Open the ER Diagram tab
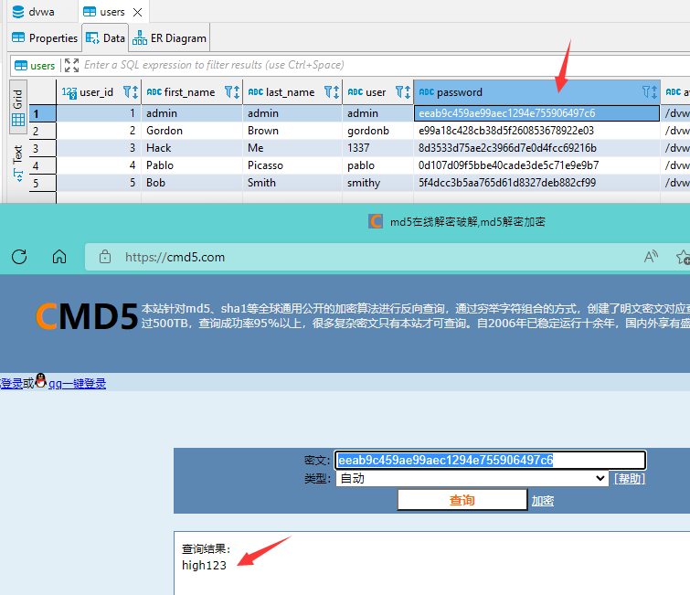 point(169,38)
